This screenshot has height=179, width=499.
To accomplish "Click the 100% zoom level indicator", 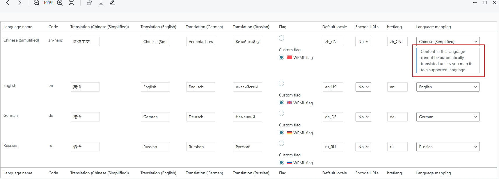I will click(48, 3).
